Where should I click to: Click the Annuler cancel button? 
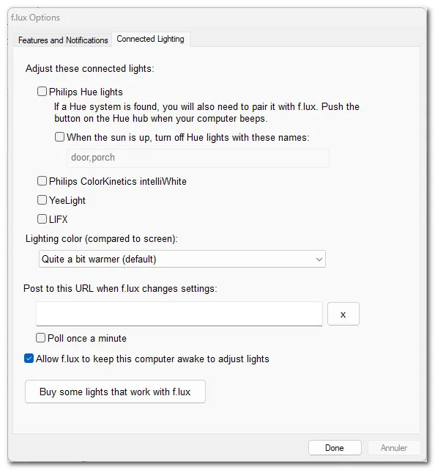tap(394, 448)
